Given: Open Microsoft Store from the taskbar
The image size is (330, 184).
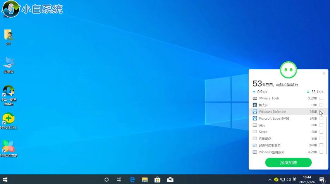Looking at the screenshot, I should (157, 180).
